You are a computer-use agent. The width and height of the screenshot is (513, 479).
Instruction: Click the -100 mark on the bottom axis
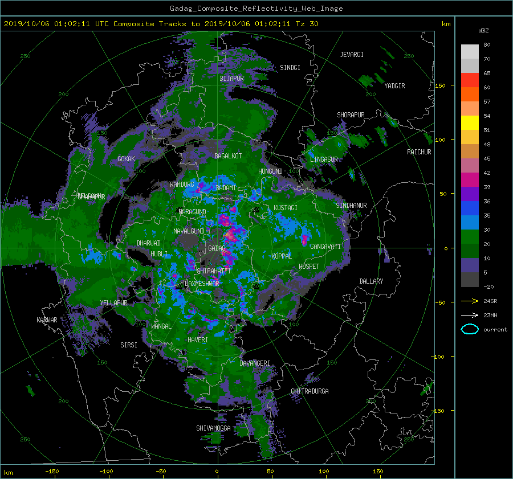106,471
